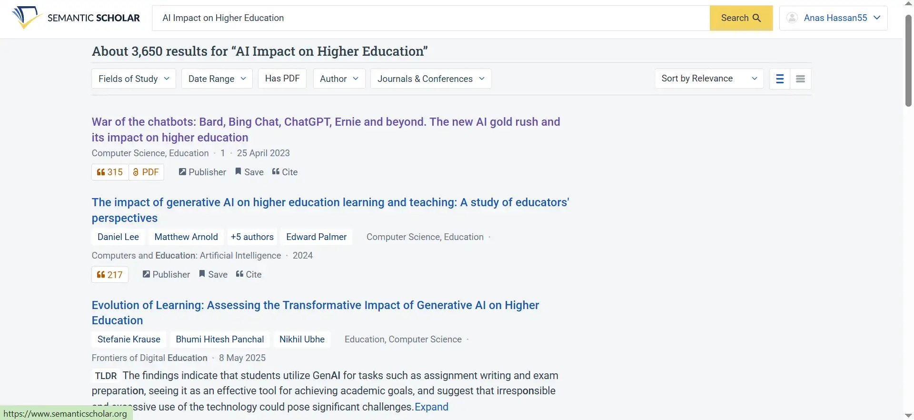Screen dimensions: 914x420
Task: Open the Fields of Study dropdown
Action: click(x=133, y=78)
